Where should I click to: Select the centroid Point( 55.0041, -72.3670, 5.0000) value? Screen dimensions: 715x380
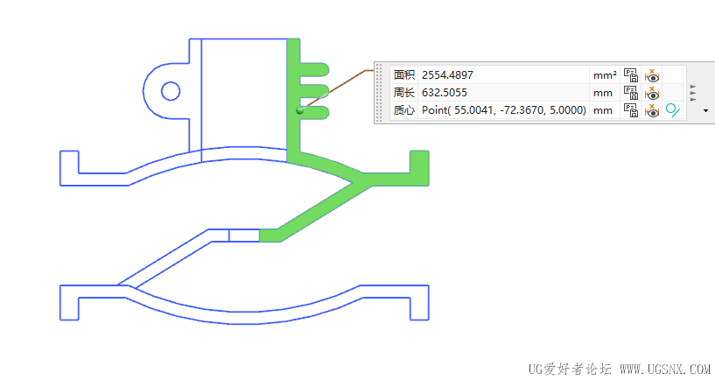point(504,110)
